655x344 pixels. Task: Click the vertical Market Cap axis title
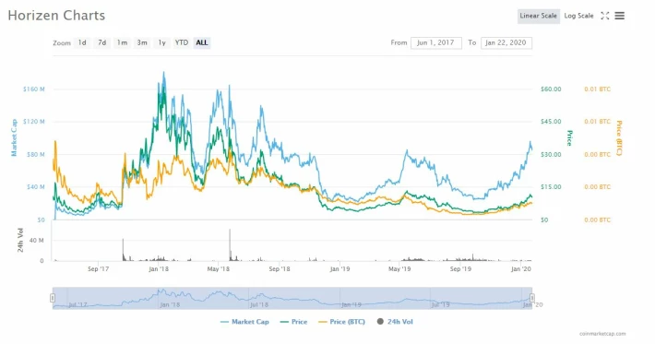[14, 137]
